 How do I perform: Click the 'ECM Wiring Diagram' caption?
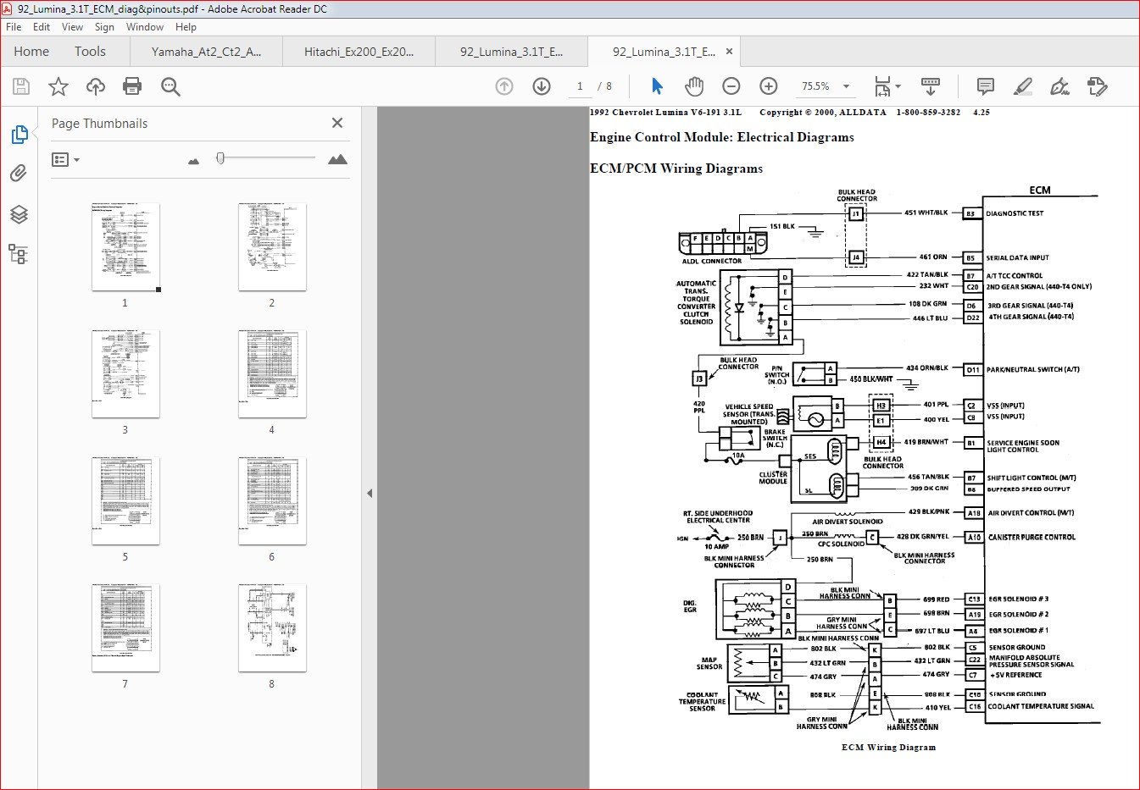point(889,748)
